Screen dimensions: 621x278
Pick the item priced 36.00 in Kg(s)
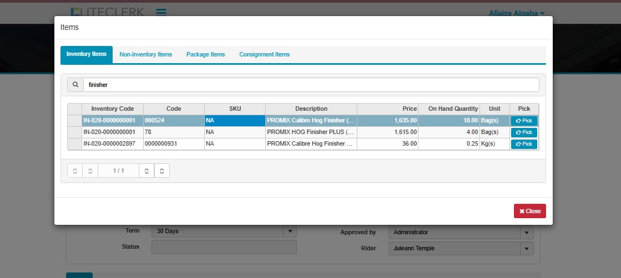[524, 144]
